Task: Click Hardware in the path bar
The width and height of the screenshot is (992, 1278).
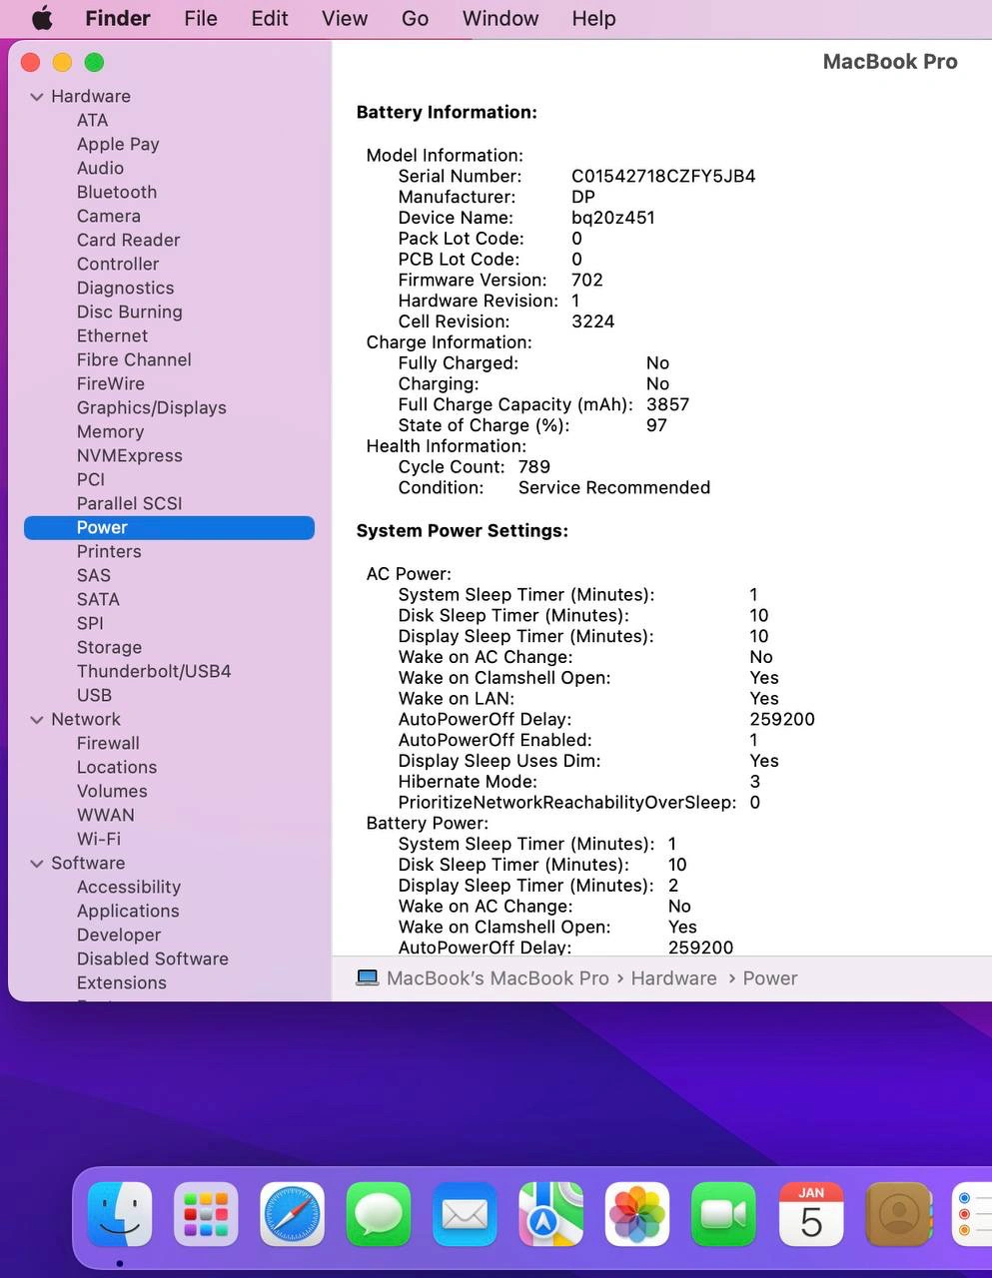Action: [673, 978]
